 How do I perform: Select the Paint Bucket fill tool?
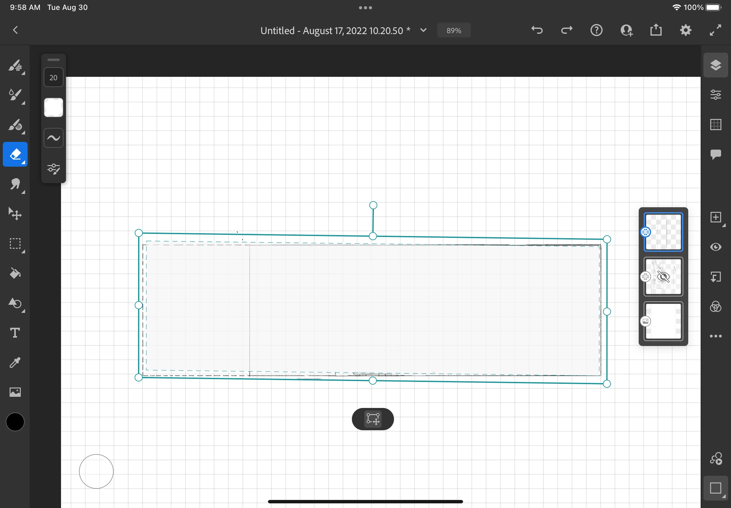pos(15,273)
